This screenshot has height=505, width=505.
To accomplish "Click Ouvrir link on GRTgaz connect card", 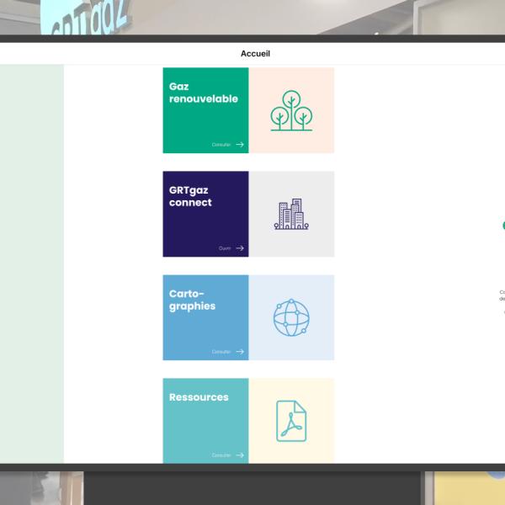I will (x=225, y=248).
